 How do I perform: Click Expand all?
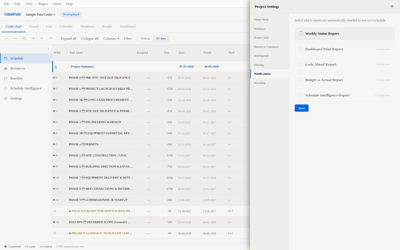click(x=68, y=38)
